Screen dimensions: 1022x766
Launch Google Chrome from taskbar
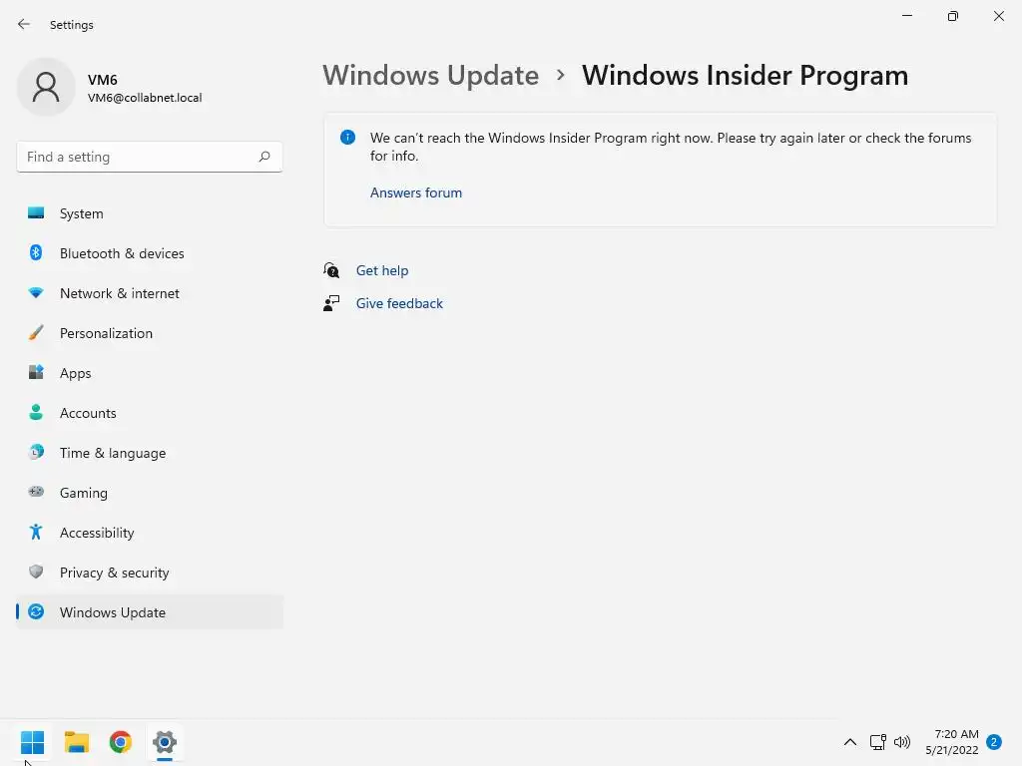tap(121, 742)
